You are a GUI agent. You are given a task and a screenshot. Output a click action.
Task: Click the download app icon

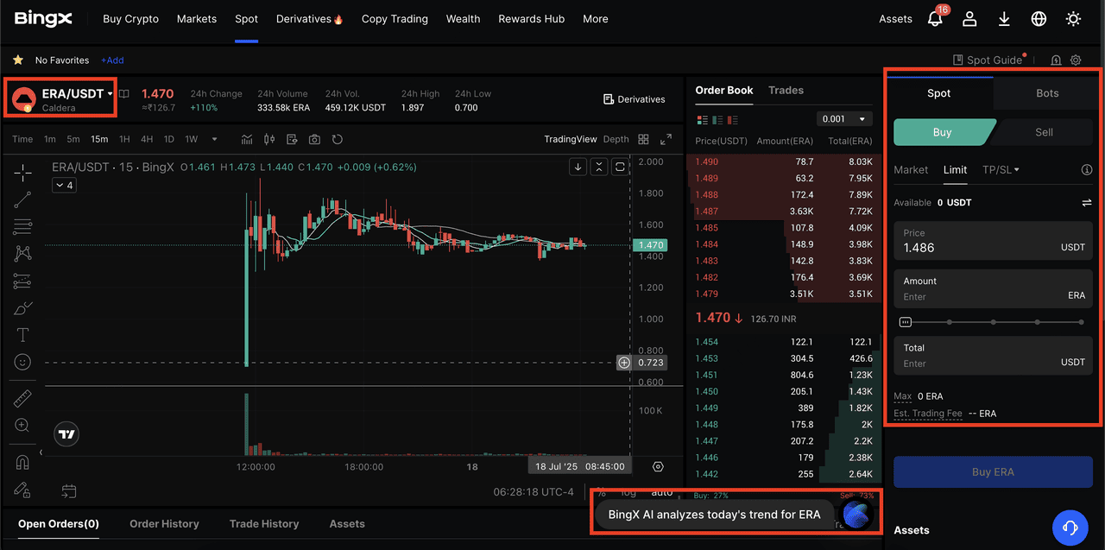pyautogui.click(x=1004, y=19)
